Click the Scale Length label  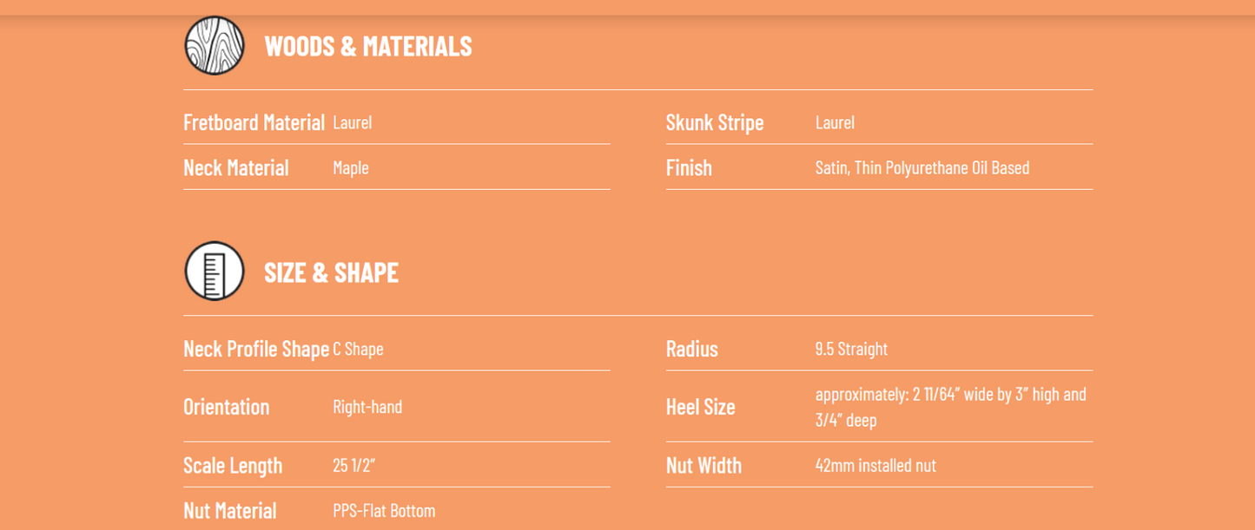(x=233, y=465)
